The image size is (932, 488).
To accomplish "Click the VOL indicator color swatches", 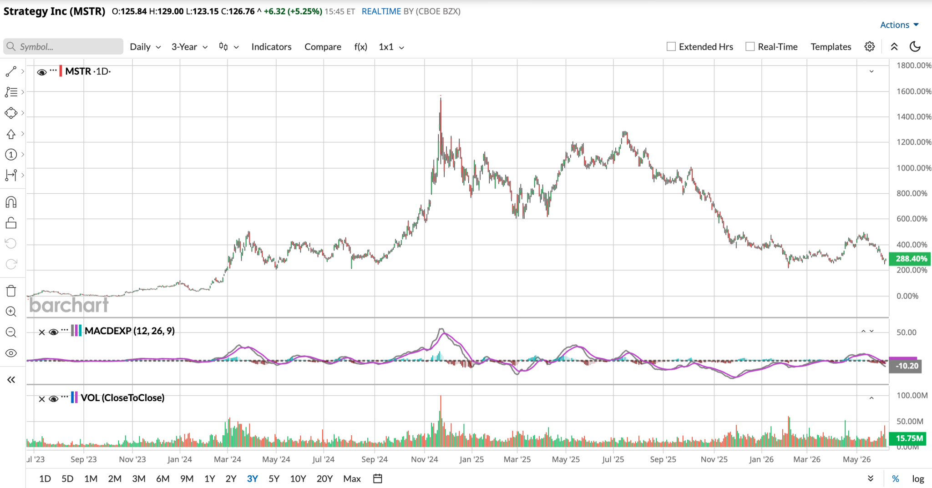I will [74, 397].
